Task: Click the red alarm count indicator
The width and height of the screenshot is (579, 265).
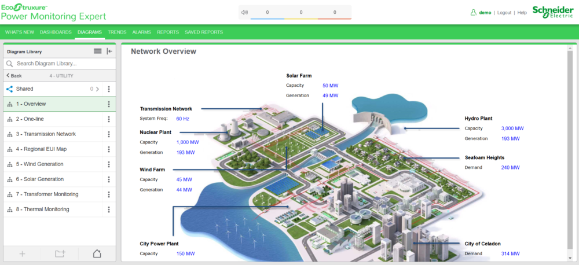Action: (x=335, y=12)
